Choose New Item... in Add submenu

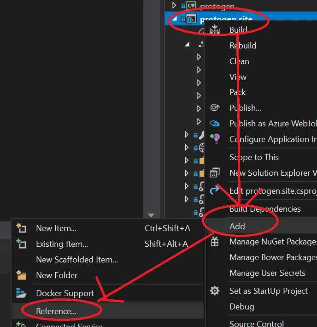tap(56, 228)
